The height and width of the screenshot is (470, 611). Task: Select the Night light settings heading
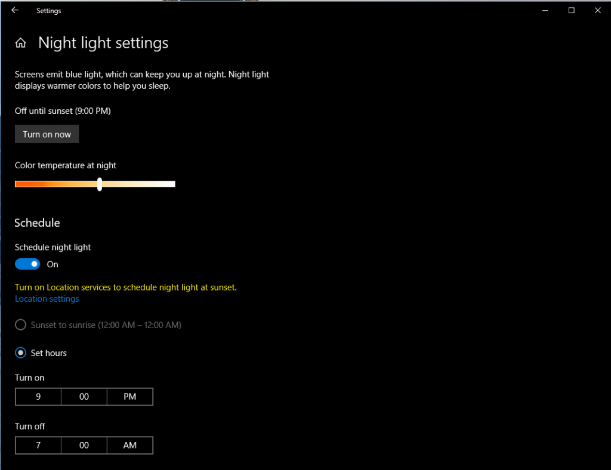tap(103, 43)
